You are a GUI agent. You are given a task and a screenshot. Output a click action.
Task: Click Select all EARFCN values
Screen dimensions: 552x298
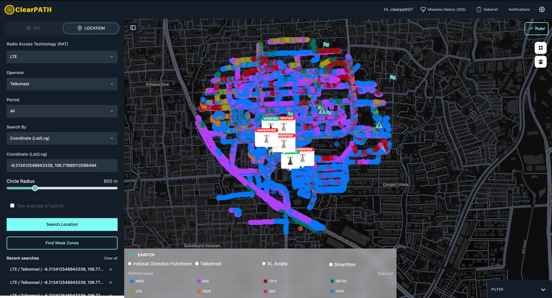click(385, 274)
